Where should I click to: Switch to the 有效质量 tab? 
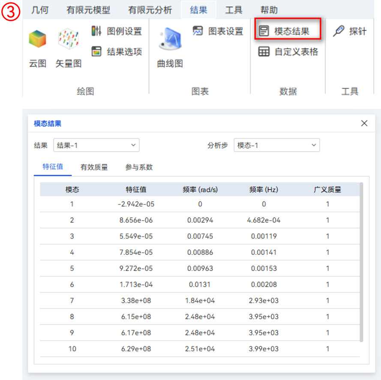[94, 167]
